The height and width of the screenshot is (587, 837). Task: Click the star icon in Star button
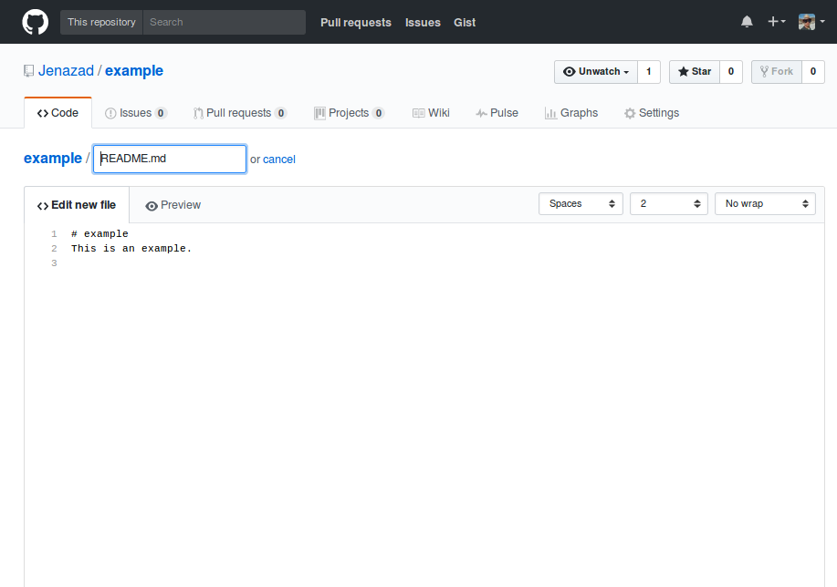[x=684, y=71]
